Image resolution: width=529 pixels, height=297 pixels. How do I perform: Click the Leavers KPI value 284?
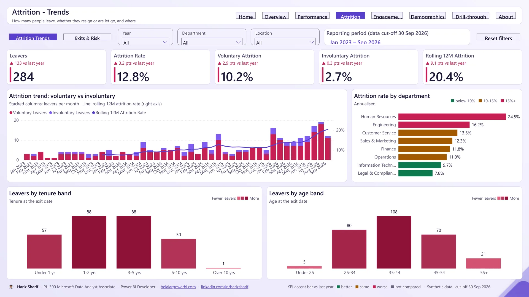point(23,77)
